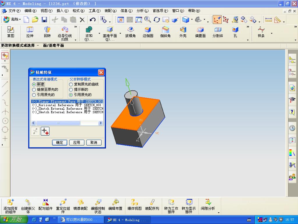298x224 pixels.
Task: Open the 编辑 menu
Action: click(30, 11)
